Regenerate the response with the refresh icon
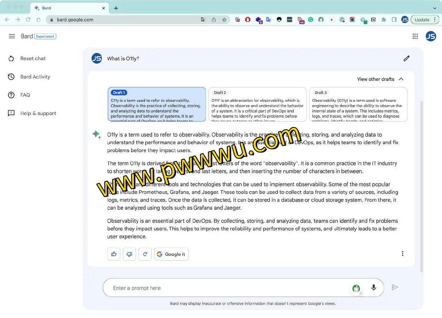Image resolution: width=442 pixels, height=318 pixels. pyautogui.click(x=145, y=254)
